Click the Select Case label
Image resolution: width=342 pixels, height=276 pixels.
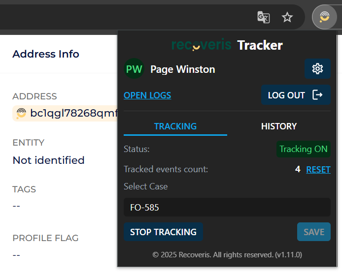pyautogui.click(x=146, y=186)
